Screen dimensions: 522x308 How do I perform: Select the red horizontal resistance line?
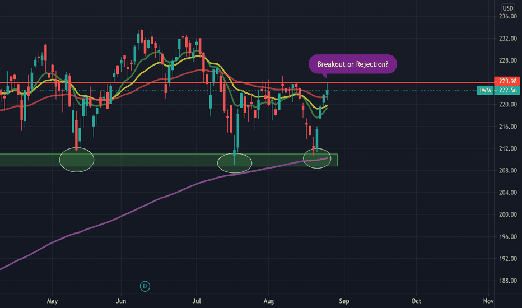coord(247,82)
